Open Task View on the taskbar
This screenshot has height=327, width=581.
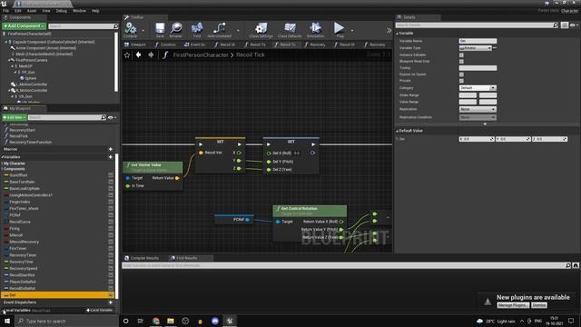[x=141, y=321]
